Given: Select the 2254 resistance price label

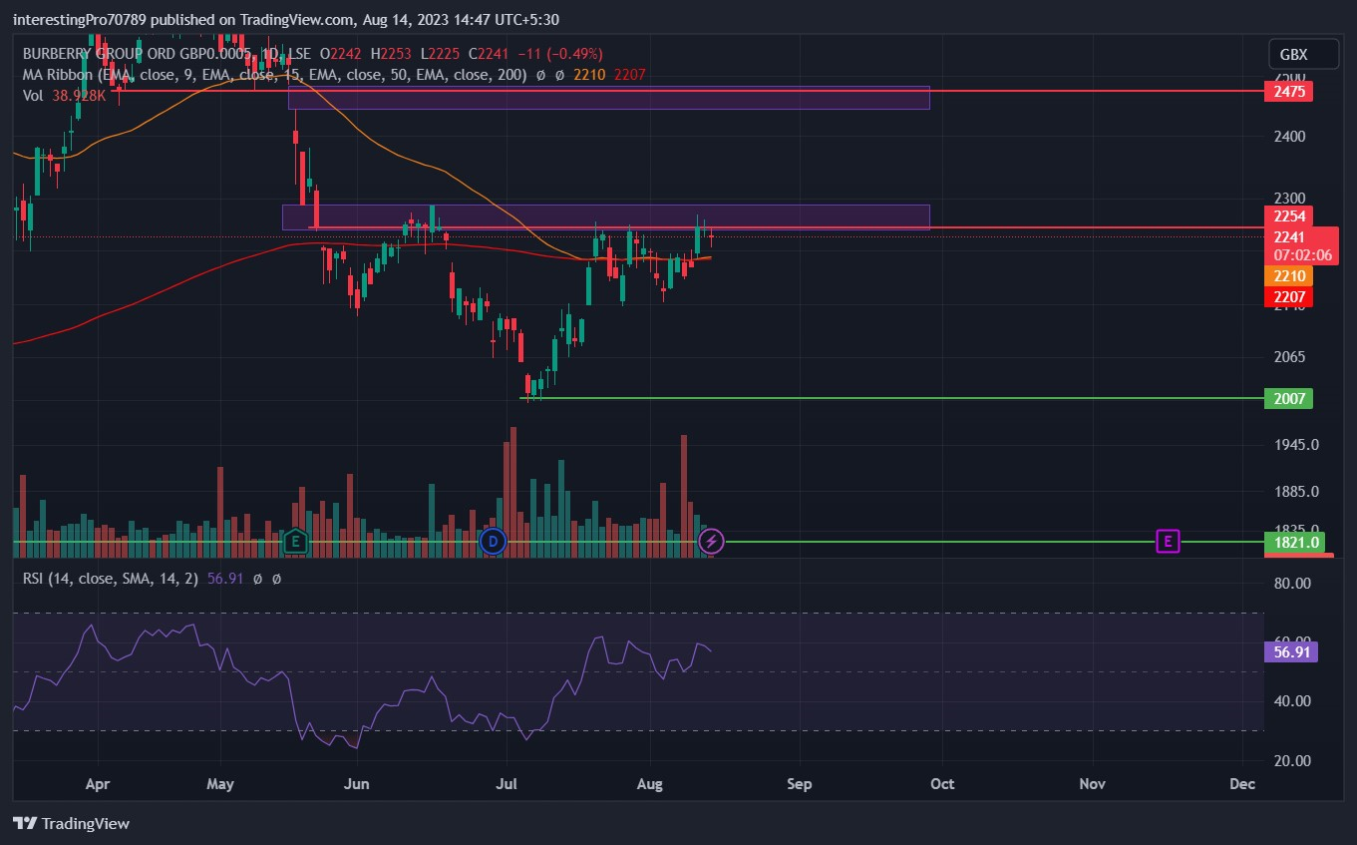Looking at the screenshot, I should [1287, 216].
